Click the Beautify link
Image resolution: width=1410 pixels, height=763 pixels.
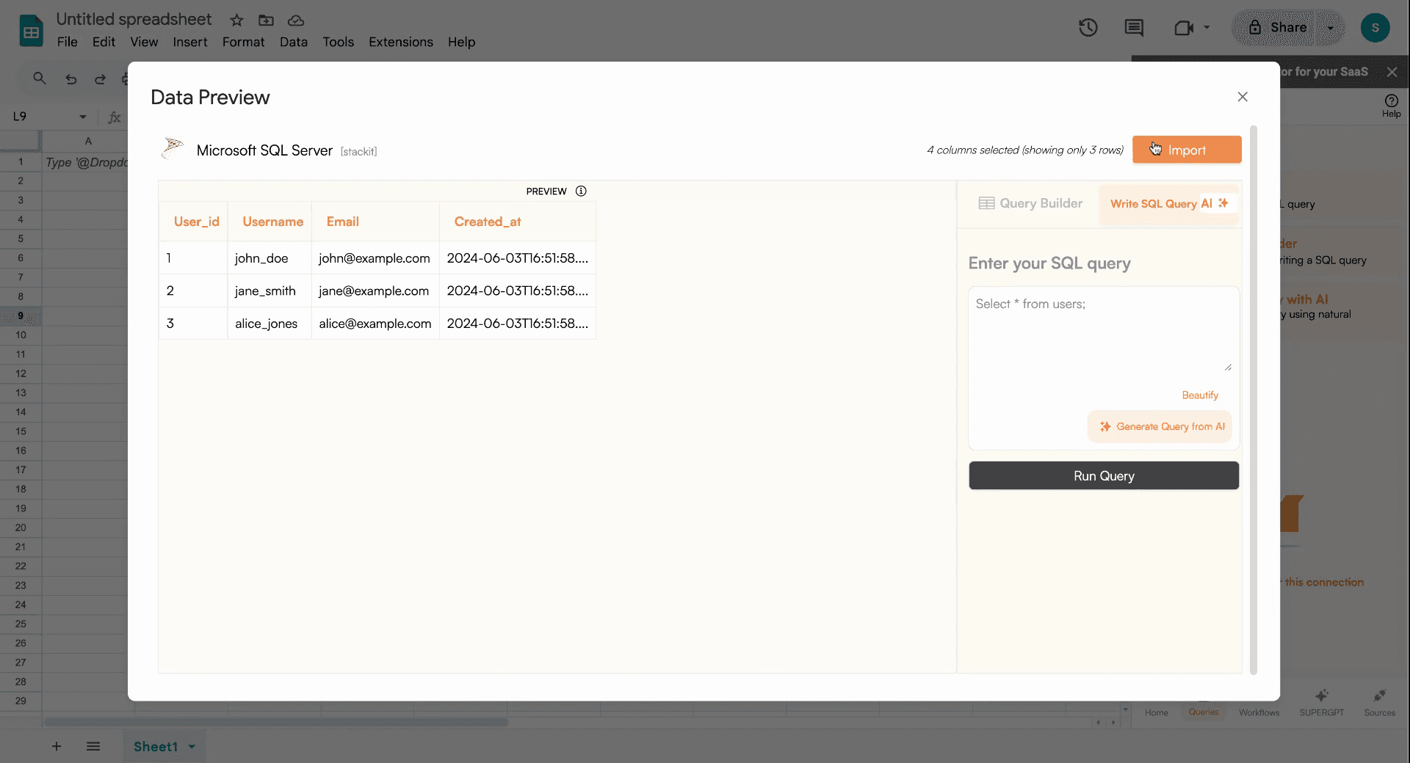[1200, 395]
